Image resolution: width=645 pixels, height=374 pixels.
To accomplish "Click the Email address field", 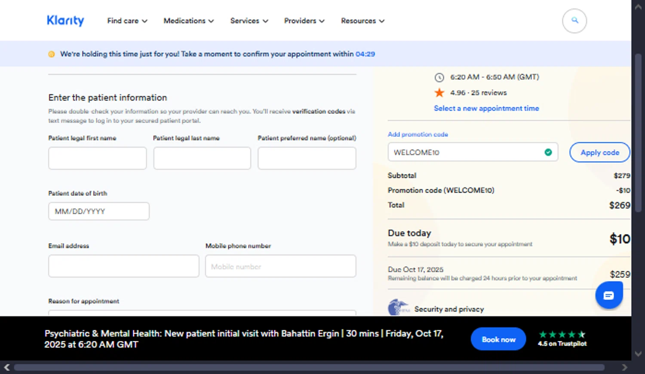I will (x=124, y=266).
